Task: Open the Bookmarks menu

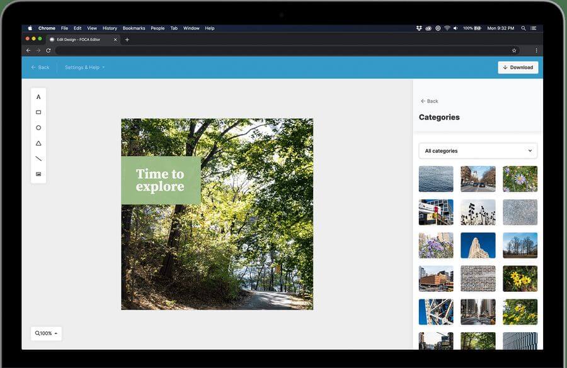Action: (x=134, y=28)
